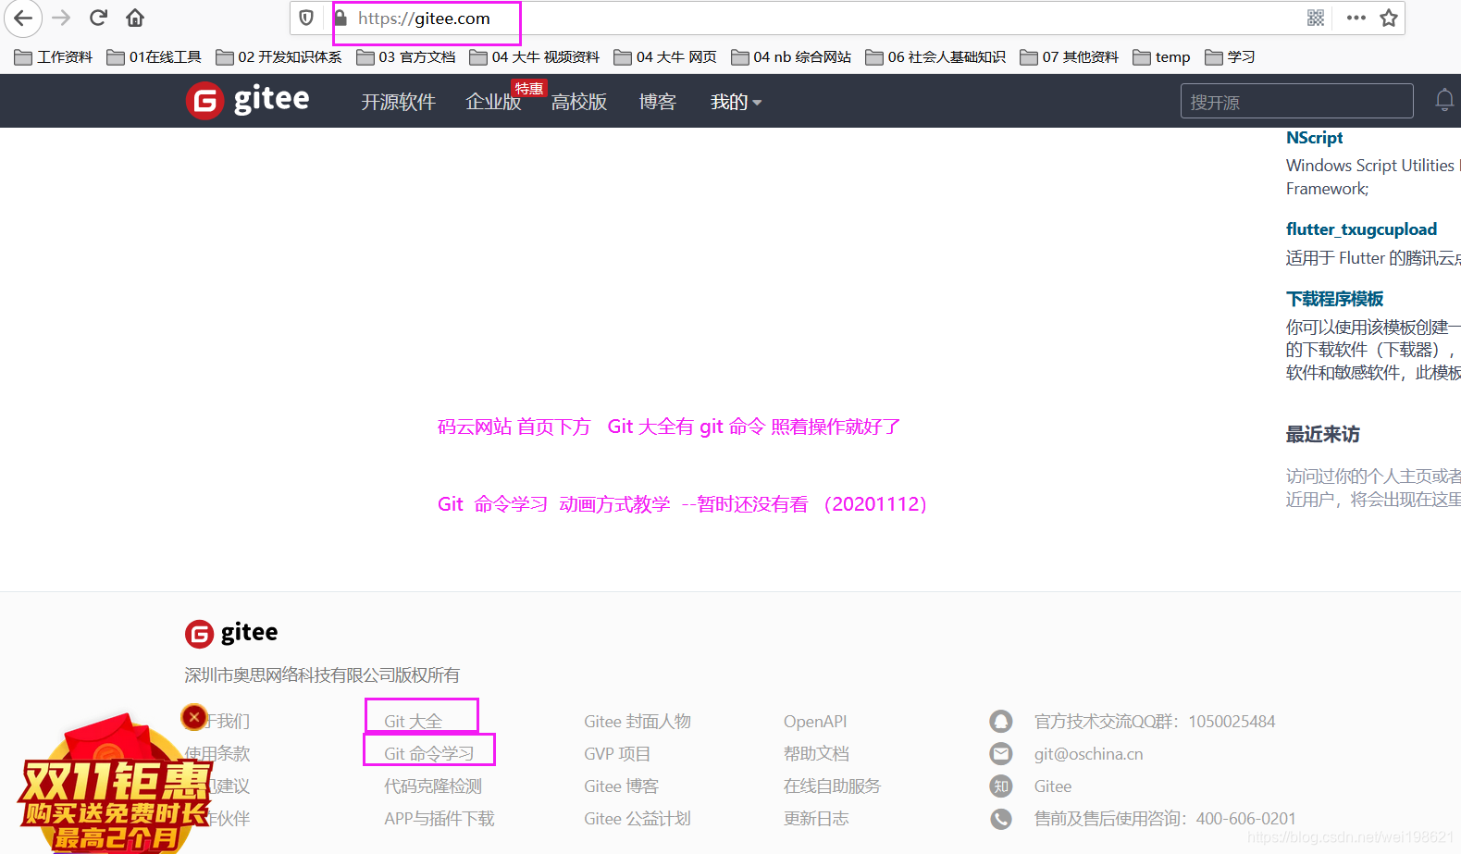This screenshot has width=1461, height=854.
Task: Open 高校版 in the navigation bar
Action: 579,102
